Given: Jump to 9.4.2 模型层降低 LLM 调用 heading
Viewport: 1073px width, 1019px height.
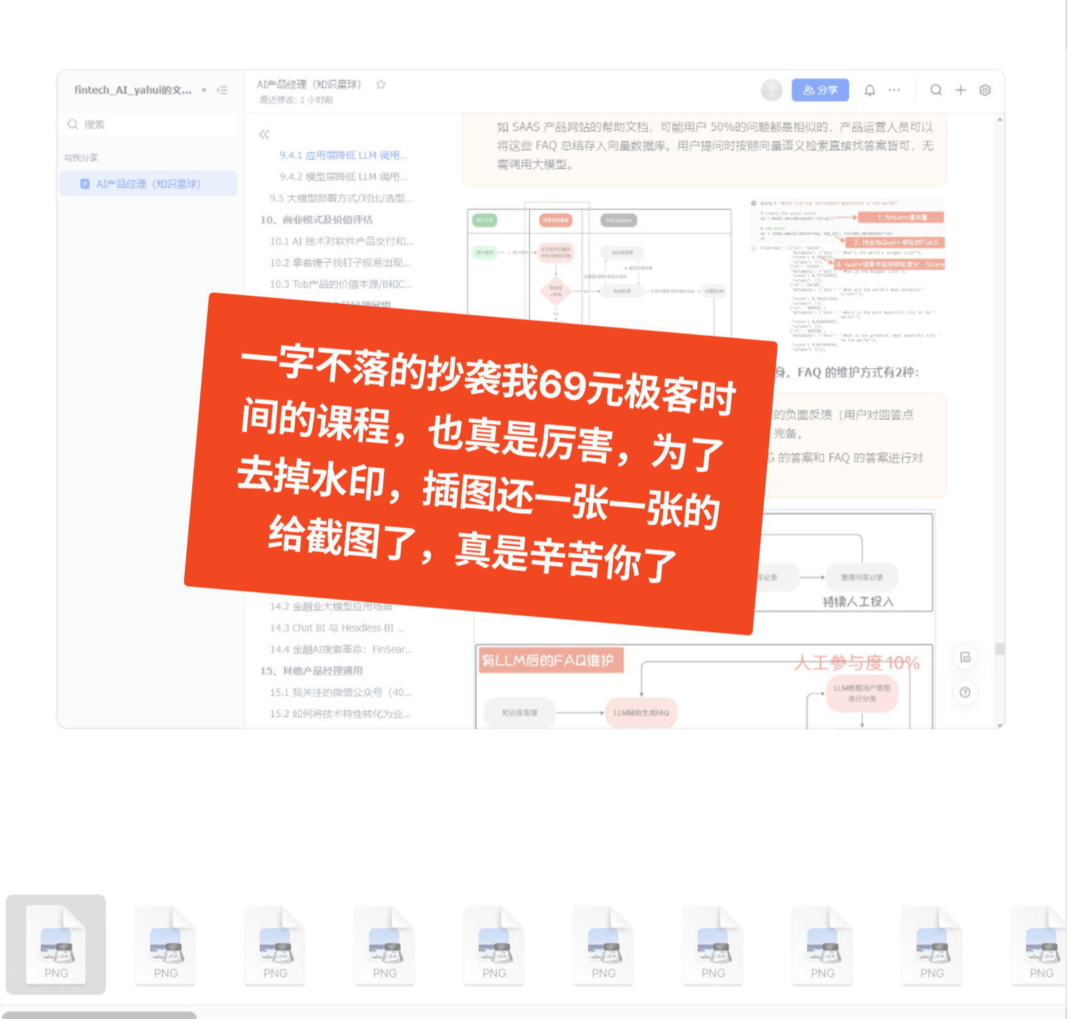Looking at the screenshot, I should click(344, 177).
